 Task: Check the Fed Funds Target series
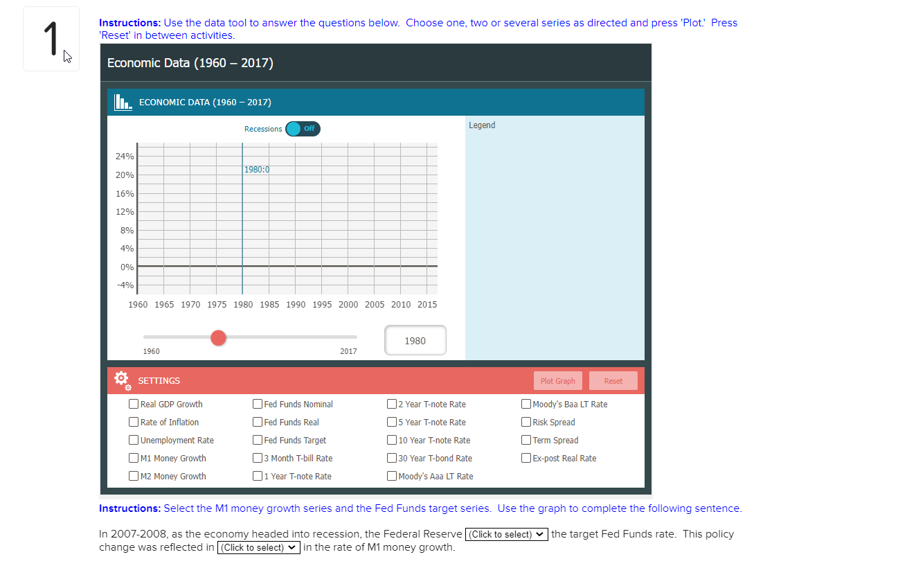click(x=257, y=439)
